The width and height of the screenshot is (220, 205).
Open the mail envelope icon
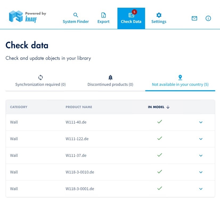194,18
